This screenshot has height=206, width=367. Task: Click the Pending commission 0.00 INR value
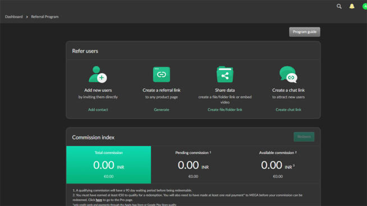tap(193, 165)
